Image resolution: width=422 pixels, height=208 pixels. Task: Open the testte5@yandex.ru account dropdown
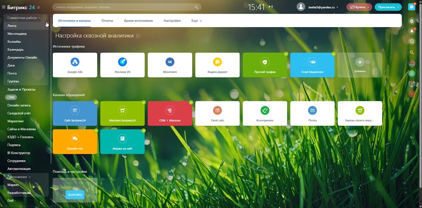coord(323,7)
